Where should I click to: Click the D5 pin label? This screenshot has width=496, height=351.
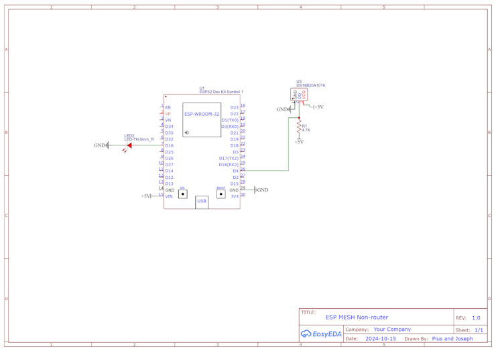coord(236,152)
